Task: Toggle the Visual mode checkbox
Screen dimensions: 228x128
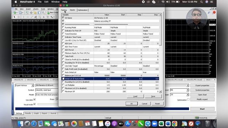Action: tap(35, 104)
